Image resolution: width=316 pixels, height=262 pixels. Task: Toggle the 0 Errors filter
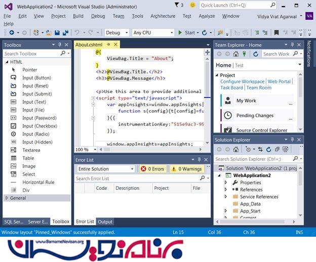(152, 169)
